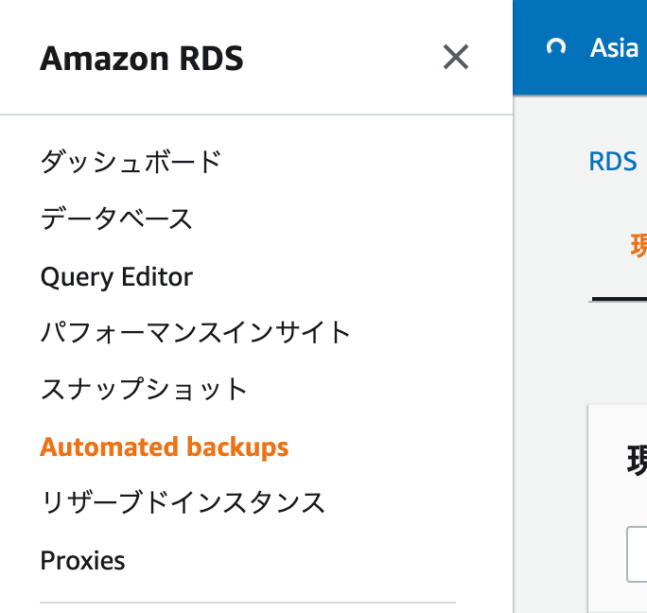The width and height of the screenshot is (647, 613).
Task: Open Query Editor from the sidebar
Action: click(116, 276)
